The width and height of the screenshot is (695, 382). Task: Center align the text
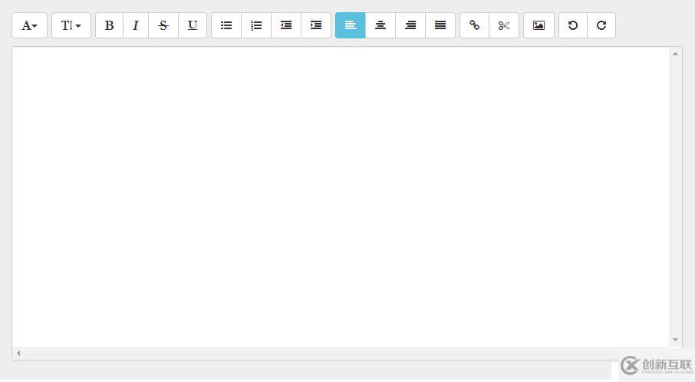coord(380,26)
